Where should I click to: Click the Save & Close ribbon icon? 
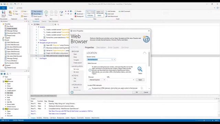(3, 14)
